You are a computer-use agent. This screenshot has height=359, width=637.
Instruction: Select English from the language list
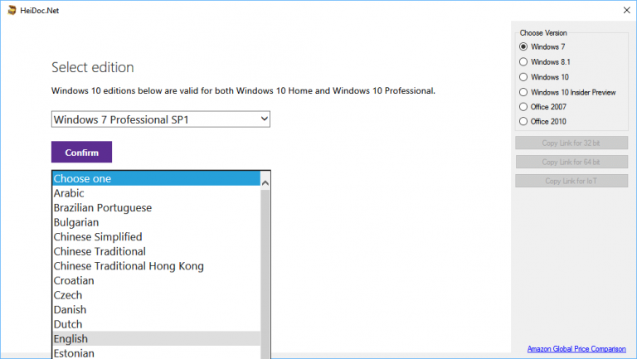point(157,339)
